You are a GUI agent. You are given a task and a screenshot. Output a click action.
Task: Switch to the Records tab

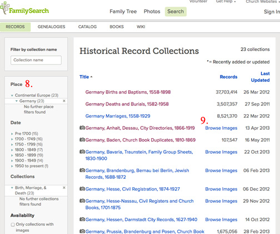coord(15,27)
